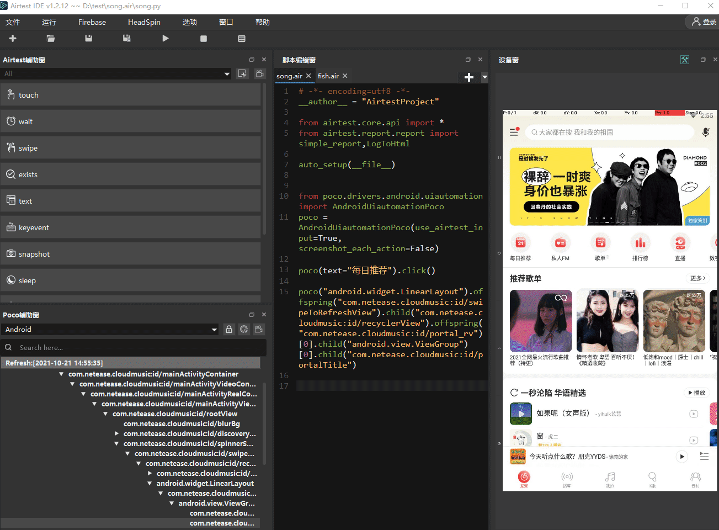Select the sleep command
719x530 pixels.
tap(130, 280)
